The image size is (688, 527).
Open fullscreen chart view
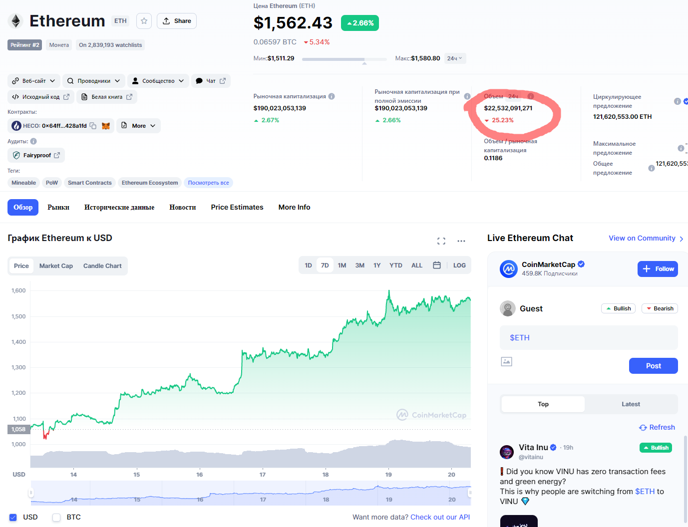441,241
